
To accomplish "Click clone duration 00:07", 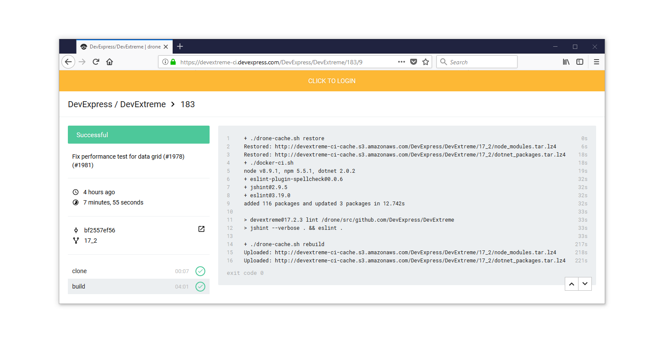I will click(x=182, y=271).
